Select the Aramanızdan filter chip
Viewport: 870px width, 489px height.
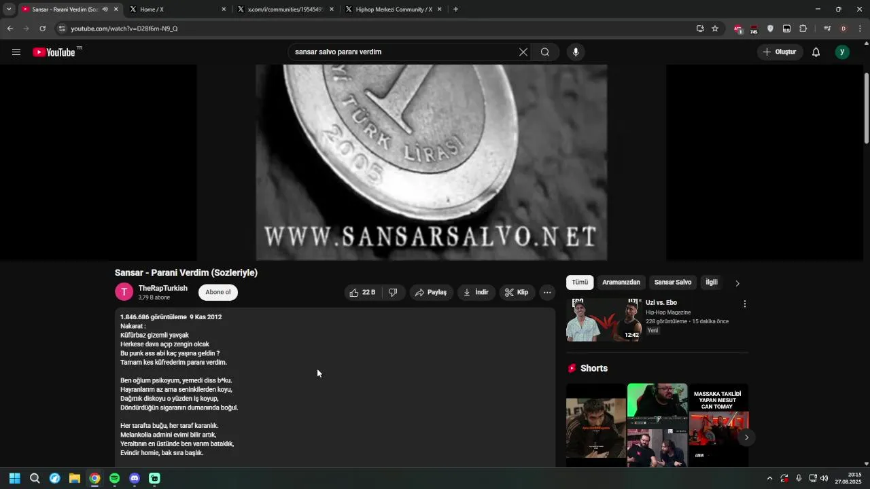tap(621, 283)
